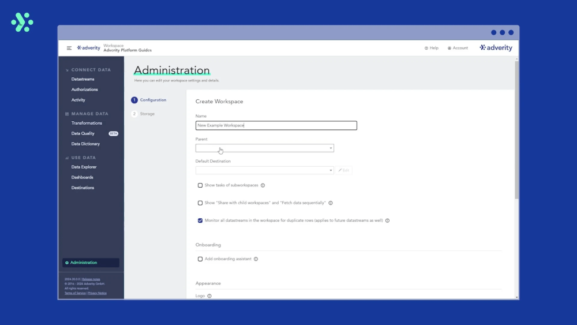Viewport: 577px width, 325px height.
Task: Click info icon next to Logo label
Action: click(x=209, y=296)
